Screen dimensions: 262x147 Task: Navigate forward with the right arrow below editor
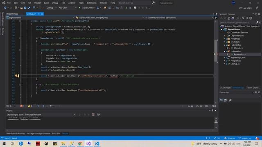point(43,106)
